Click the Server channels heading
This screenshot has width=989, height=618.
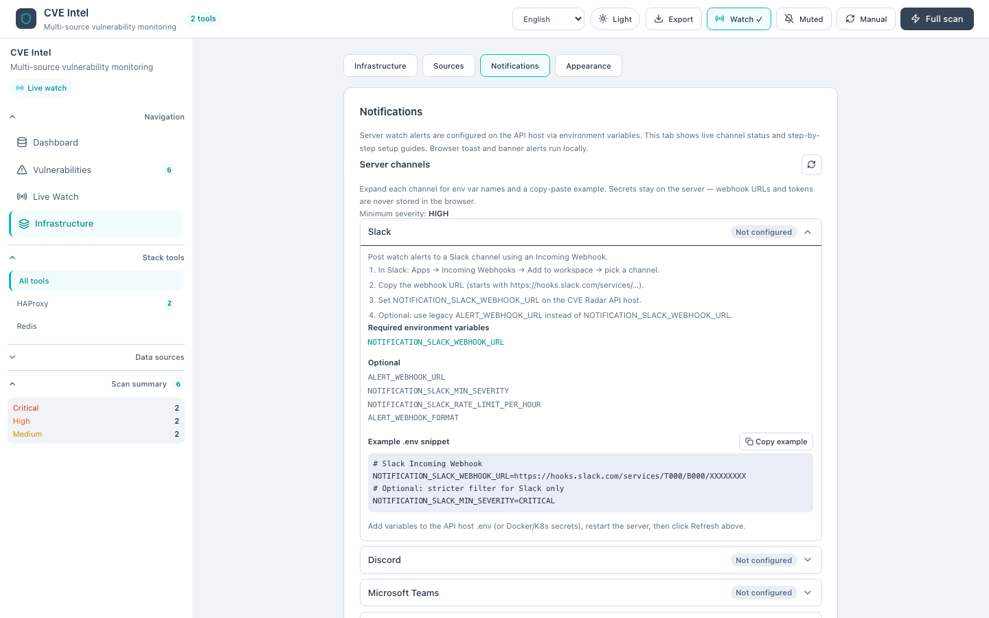(x=395, y=165)
